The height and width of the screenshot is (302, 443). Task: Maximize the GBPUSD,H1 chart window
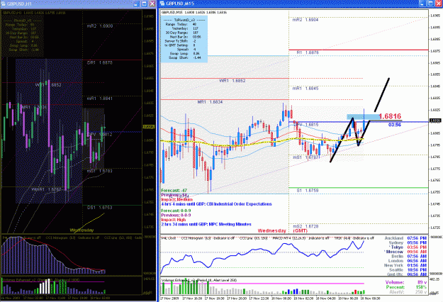[144, 4]
